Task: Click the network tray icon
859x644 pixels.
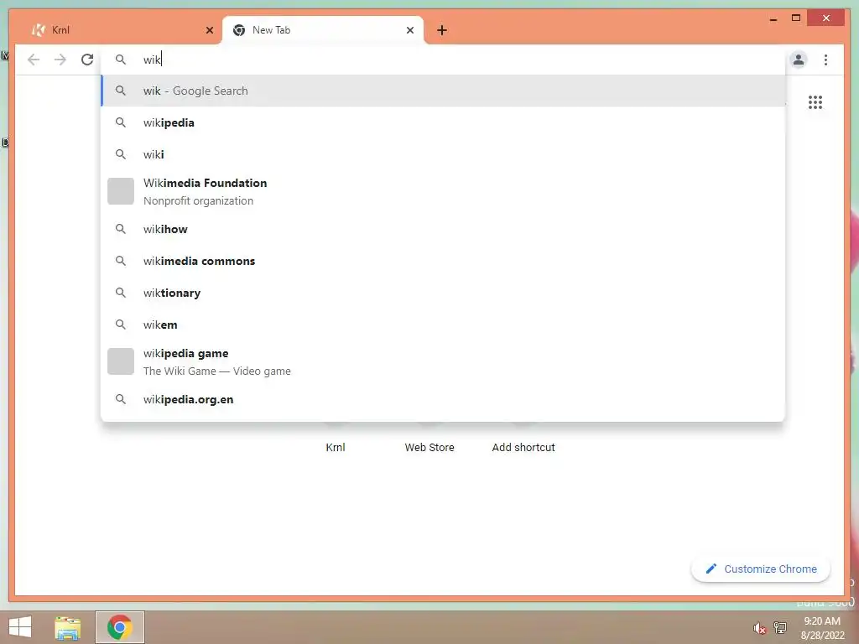Action: (x=779, y=627)
